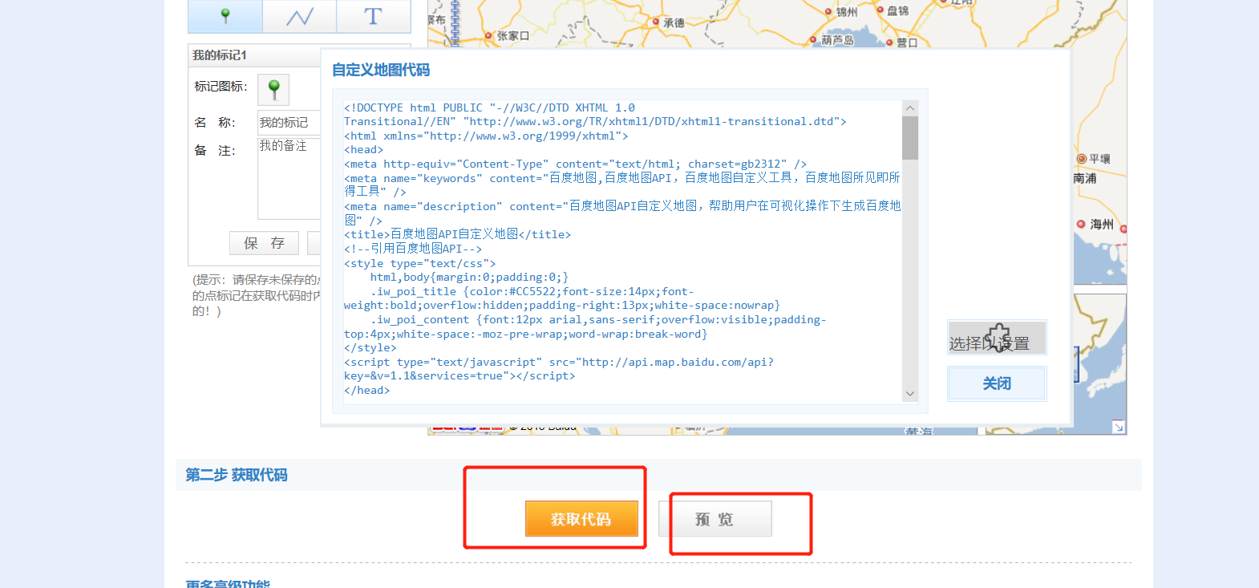Select the marker pin tool tab
Viewport: 1259px width, 588px height.
[x=225, y=16]
